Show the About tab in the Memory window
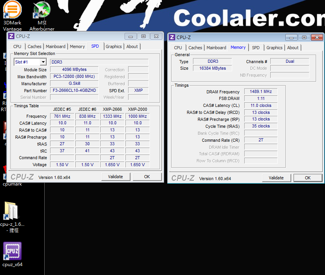325x275 pixels. [293, 48]
